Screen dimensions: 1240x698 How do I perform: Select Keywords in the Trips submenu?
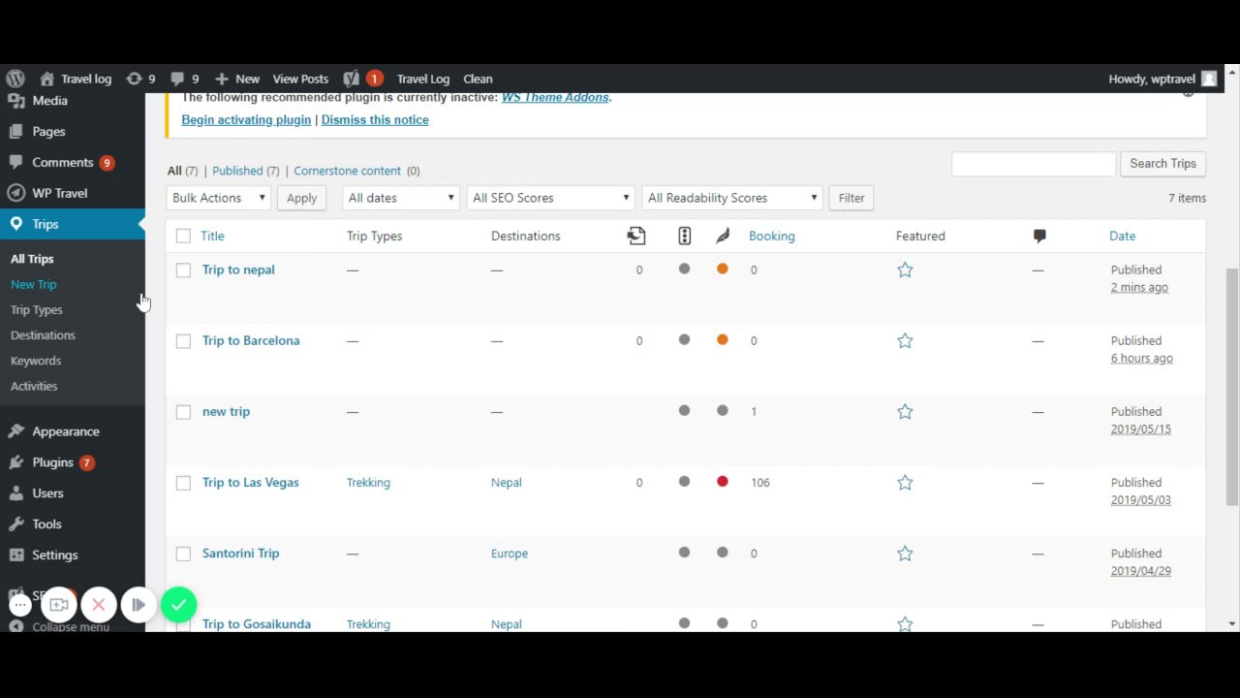36,361
